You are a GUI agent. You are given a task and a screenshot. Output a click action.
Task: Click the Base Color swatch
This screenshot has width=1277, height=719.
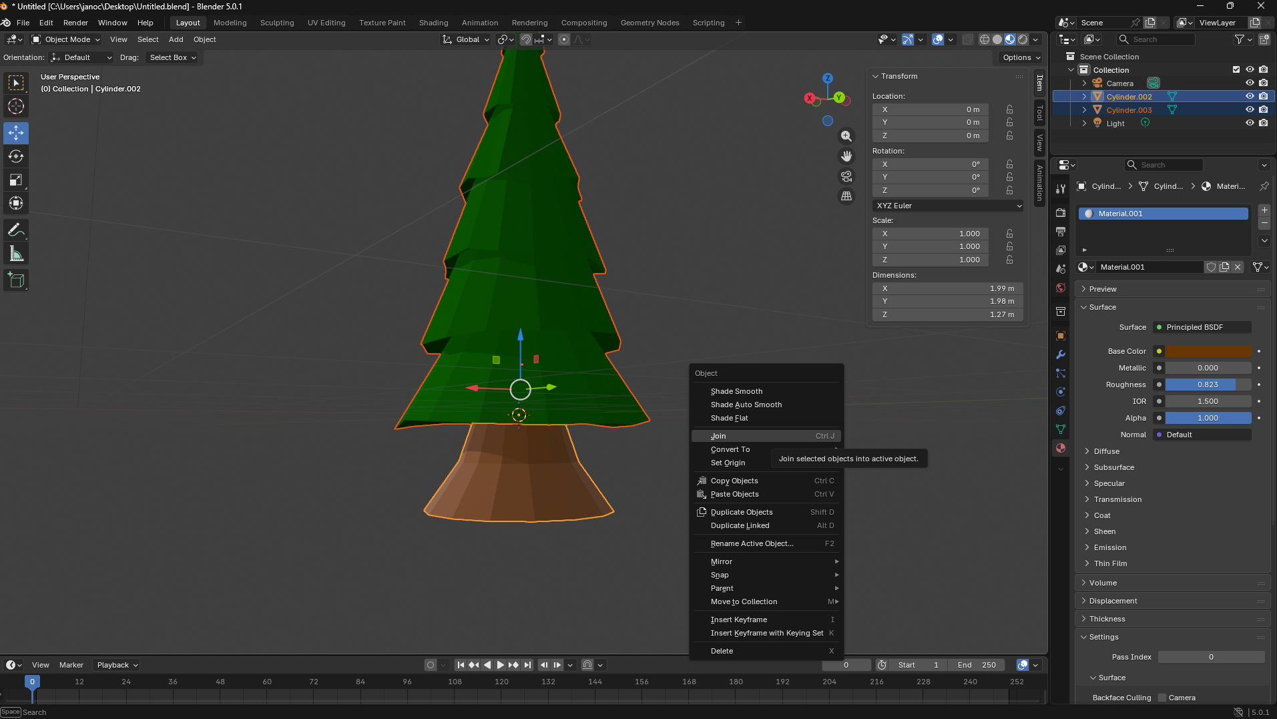tap(1208, 351)
